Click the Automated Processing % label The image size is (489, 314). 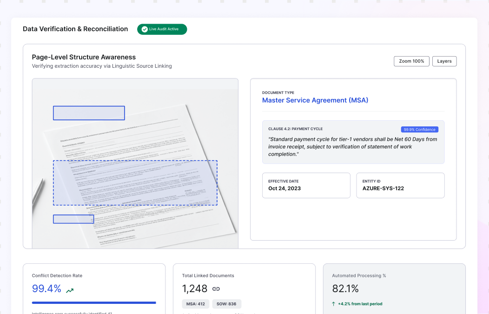[x=359, y=276]
